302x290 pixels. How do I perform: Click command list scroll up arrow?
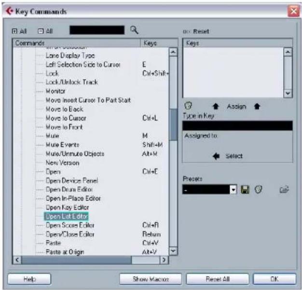pyautogui.click(x=173, y=52)
